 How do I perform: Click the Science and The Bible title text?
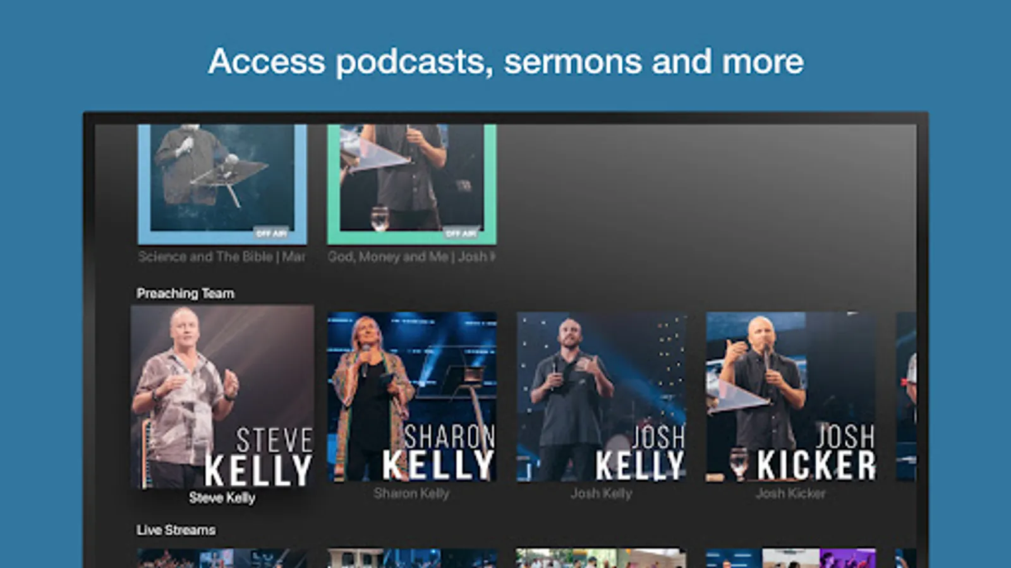pyautogui.click(x=222, y=257)
